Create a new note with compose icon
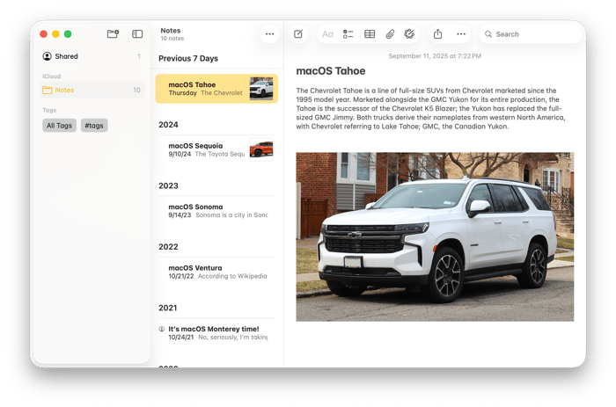 (298, 34)
